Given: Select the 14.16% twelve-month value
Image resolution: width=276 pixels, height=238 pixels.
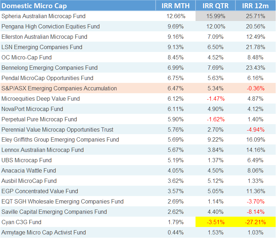Looking at the screenshot, I should click(x=255, y=150).
